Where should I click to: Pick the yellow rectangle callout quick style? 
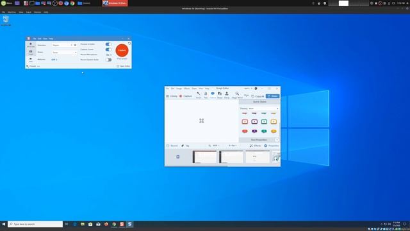coord(274,121)
